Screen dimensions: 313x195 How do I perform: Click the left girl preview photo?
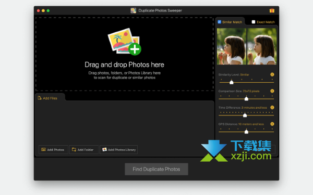pyautogui.click(x=232, y=46)
